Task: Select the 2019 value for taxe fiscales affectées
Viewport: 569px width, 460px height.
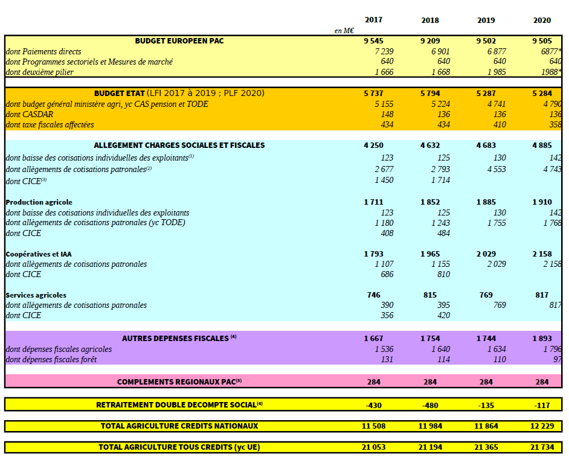Action: [497, 124]
